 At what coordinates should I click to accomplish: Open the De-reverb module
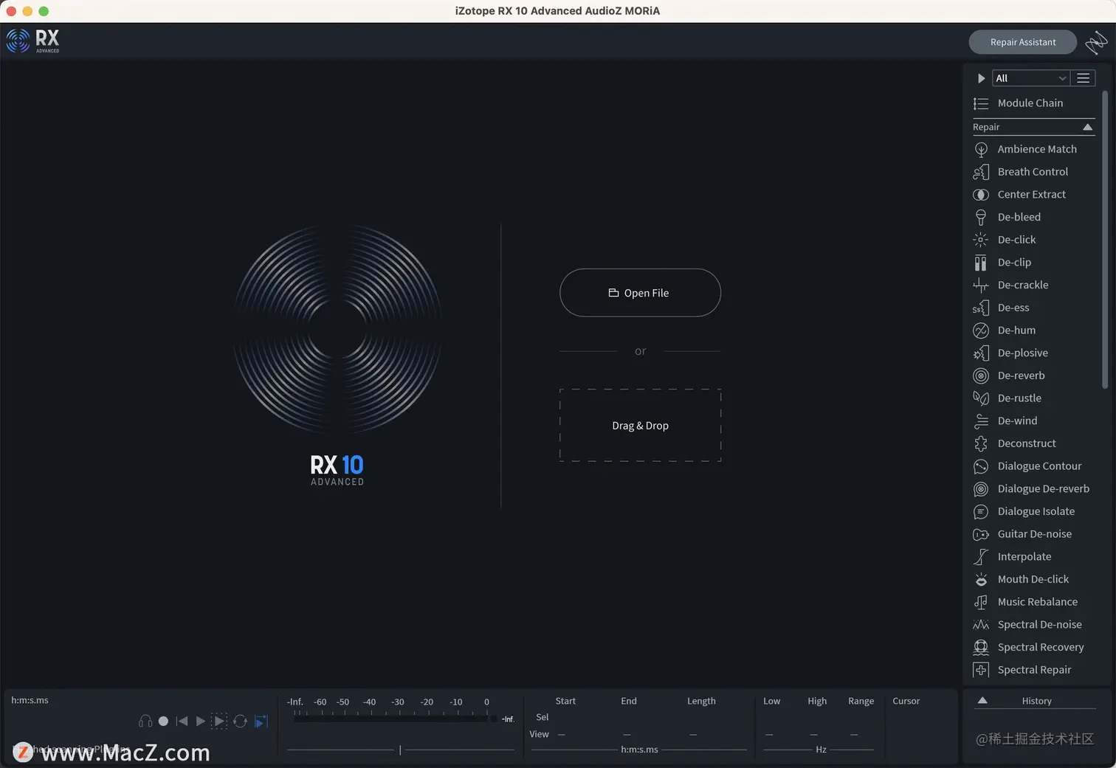point(1009,376)
